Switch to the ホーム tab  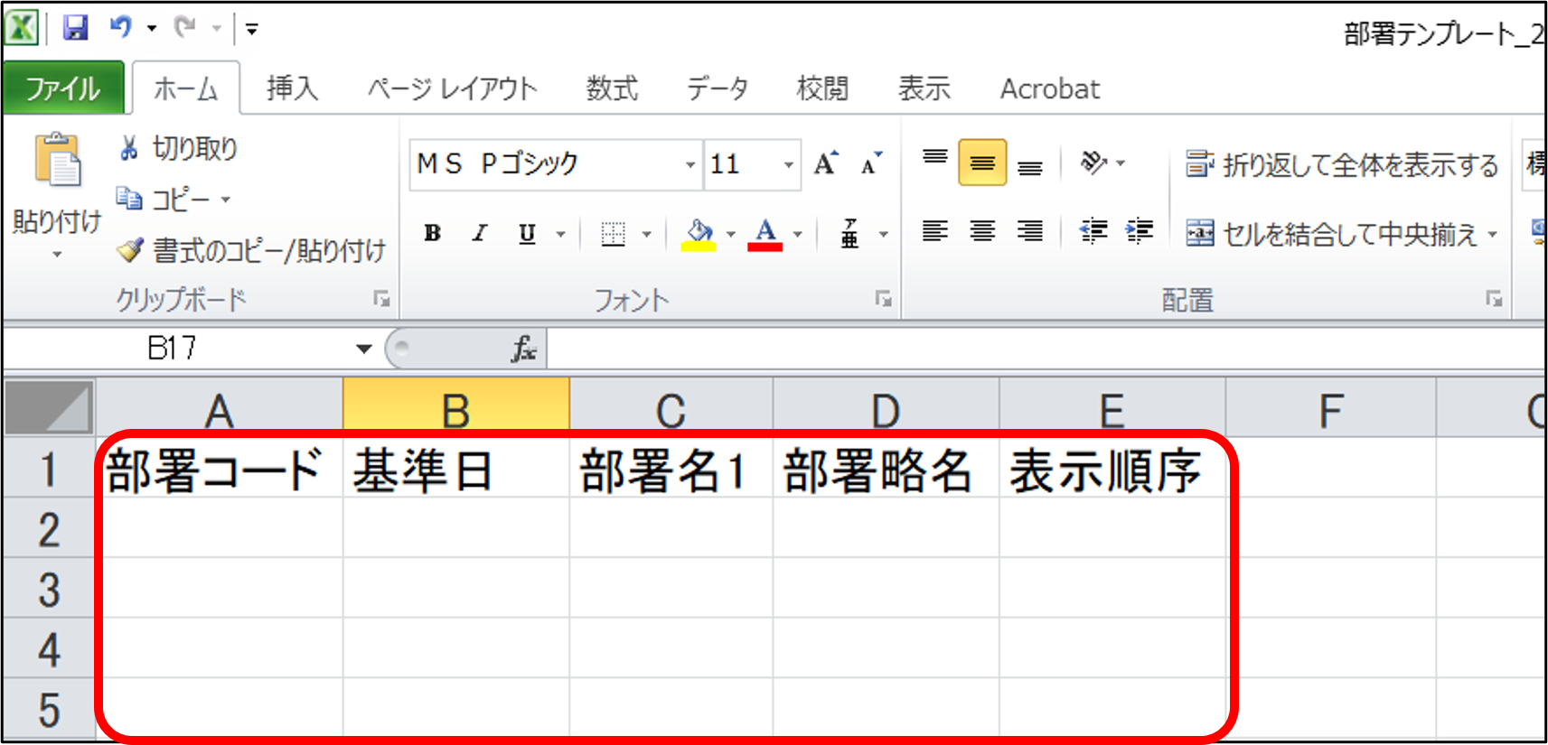coord(186,88)
